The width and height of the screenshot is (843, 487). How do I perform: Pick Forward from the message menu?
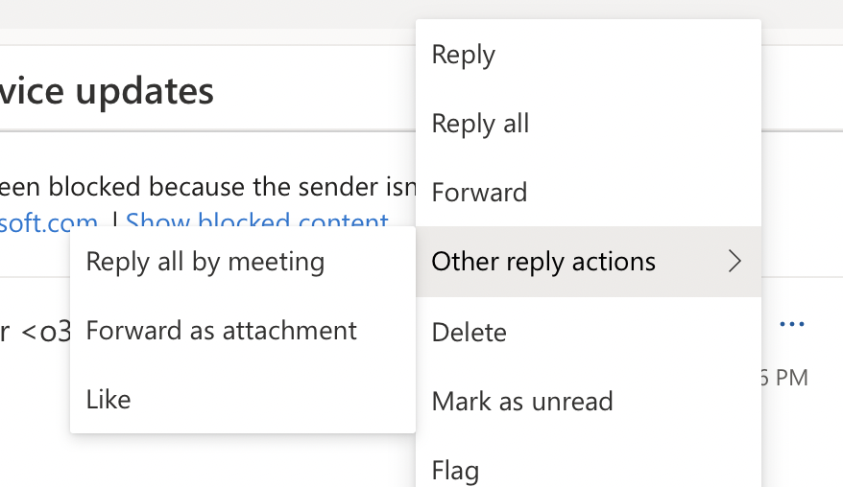pyautogui.click(x=589, y=193)
